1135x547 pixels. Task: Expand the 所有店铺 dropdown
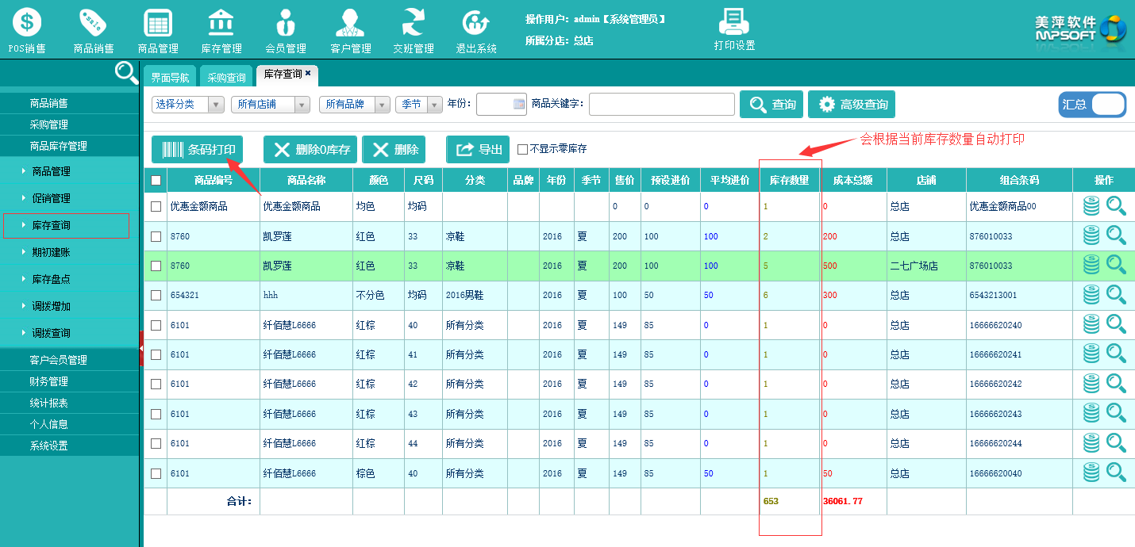[x=270, y=105]
